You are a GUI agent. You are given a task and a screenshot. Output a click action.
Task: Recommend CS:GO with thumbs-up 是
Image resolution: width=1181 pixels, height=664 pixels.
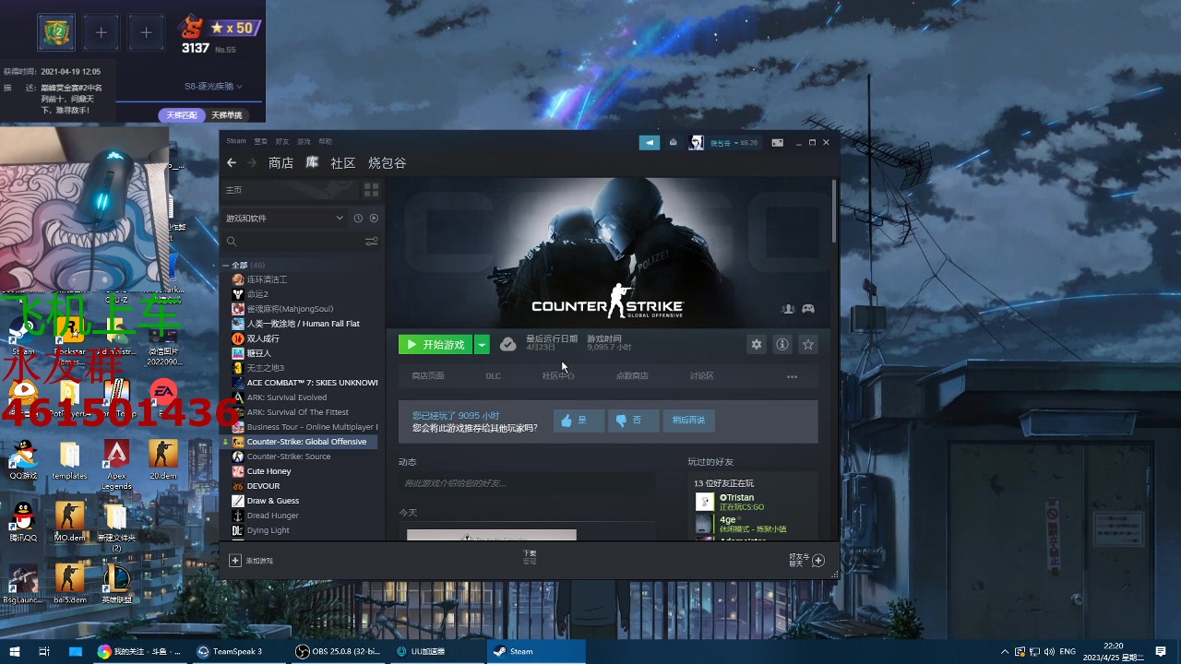tap(579, 421)
